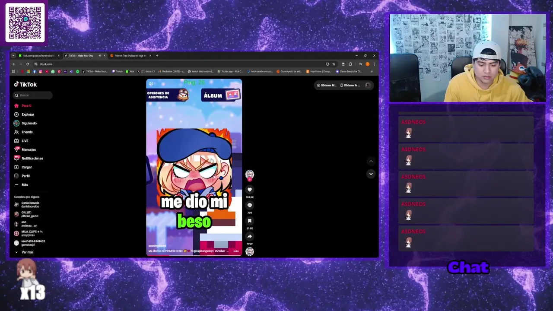Click the TikTok logo
This screenshot has width=553, height=311.
click(25, 84)
